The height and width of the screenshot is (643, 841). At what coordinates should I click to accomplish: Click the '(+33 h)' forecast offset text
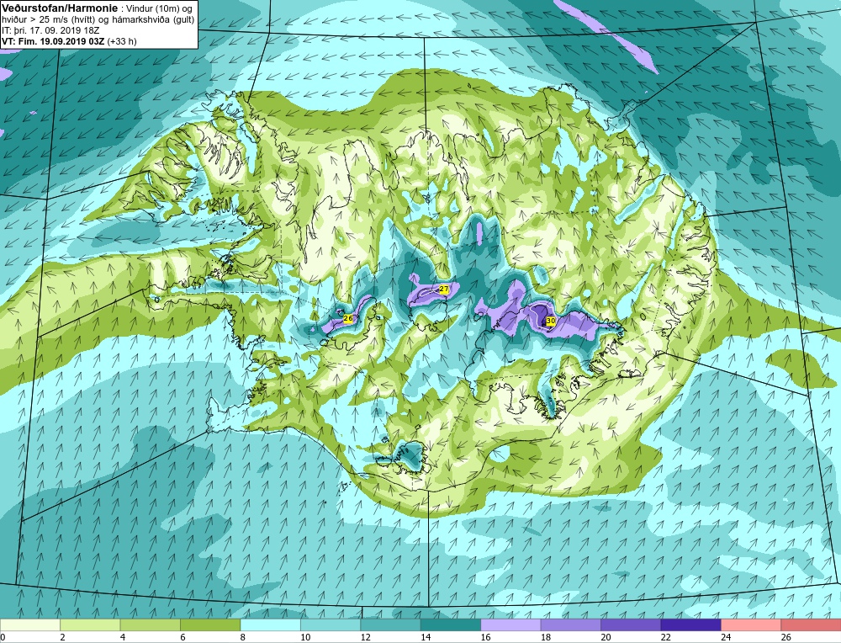(x=122, y=41)
